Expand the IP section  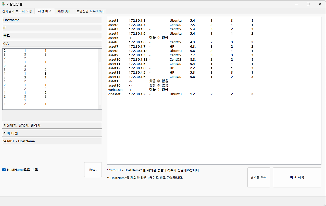click(x=52, y=28)
